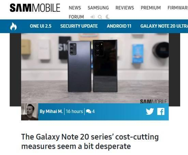Go to Reviews section
Viewport: 188px width, 155px height.
125,8
